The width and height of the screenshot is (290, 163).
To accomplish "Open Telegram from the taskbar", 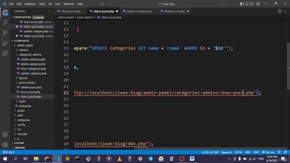I will [150, 159].
